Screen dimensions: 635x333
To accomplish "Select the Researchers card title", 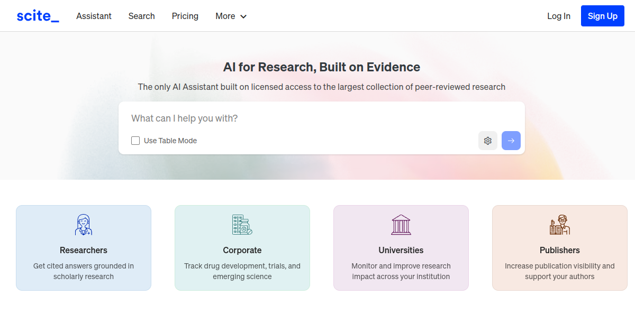I will pos(84,250).
